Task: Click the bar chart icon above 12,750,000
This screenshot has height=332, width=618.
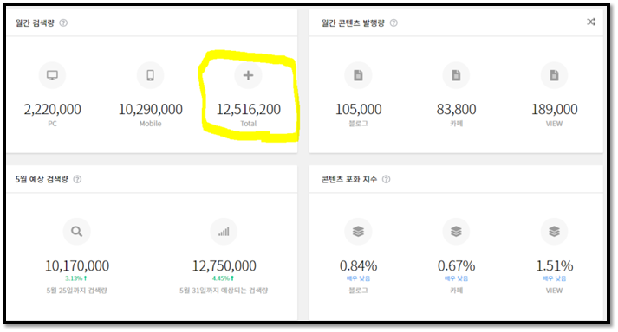Action: click(x=224, y=232)
